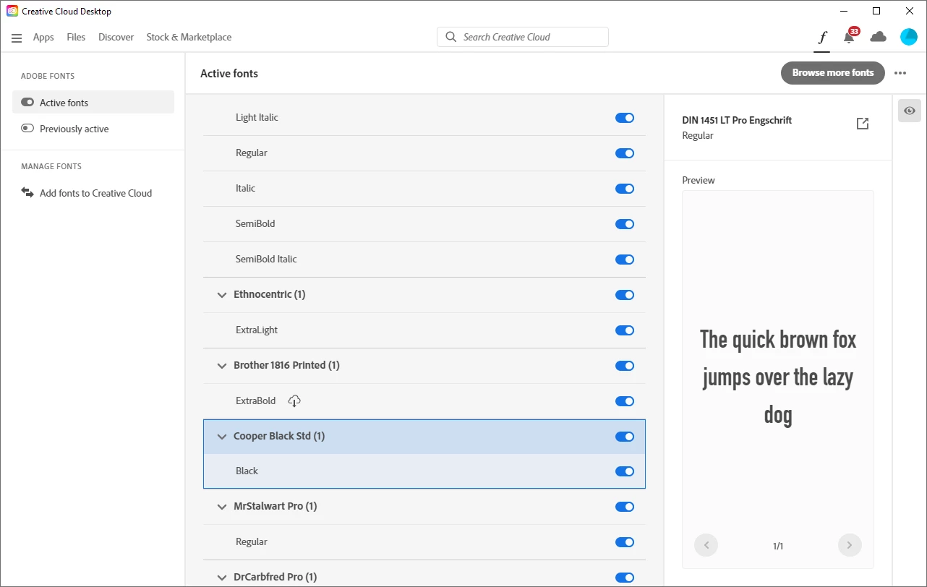Disable MrStalwart Pro family toggle
Screen dimensions: 927x587
tap(625, 507)
